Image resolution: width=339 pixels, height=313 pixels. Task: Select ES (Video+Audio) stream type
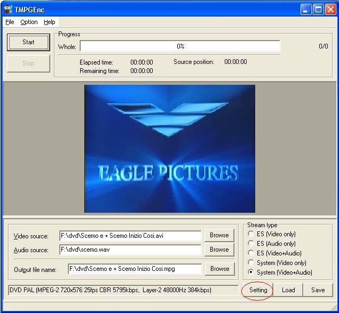[275, 253]
